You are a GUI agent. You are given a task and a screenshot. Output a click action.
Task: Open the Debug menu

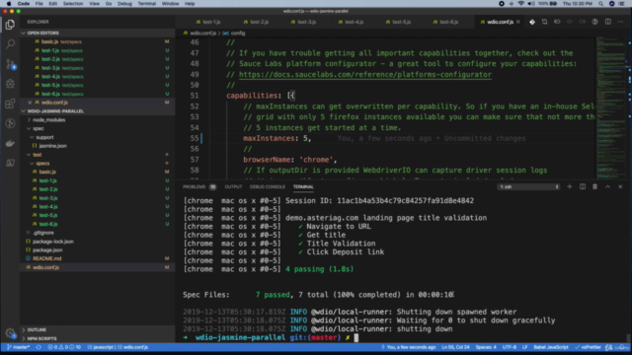(x=124, y=4)
